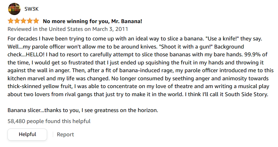Image resolution: width=278 pixels, height=147 pixels.
Task: Click the fifth star of the rating
Action: [x=36, y=21]
